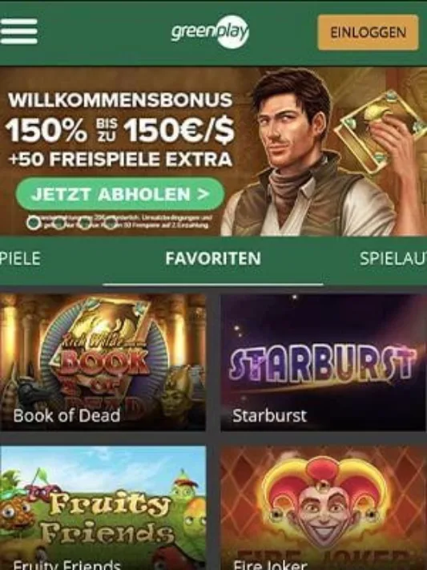Switch to the FAVORITEN tab
Screen dimensions: 427x570
213,258
